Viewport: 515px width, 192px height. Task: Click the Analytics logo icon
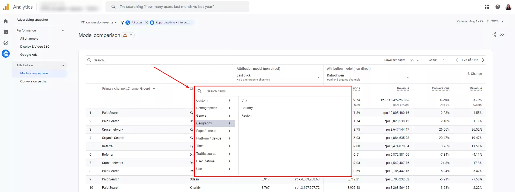(6, 7)
